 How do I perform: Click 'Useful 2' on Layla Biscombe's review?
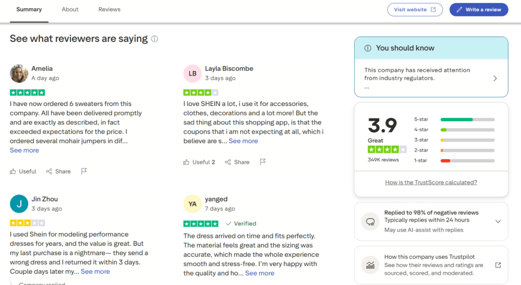[x=199, y=162]
